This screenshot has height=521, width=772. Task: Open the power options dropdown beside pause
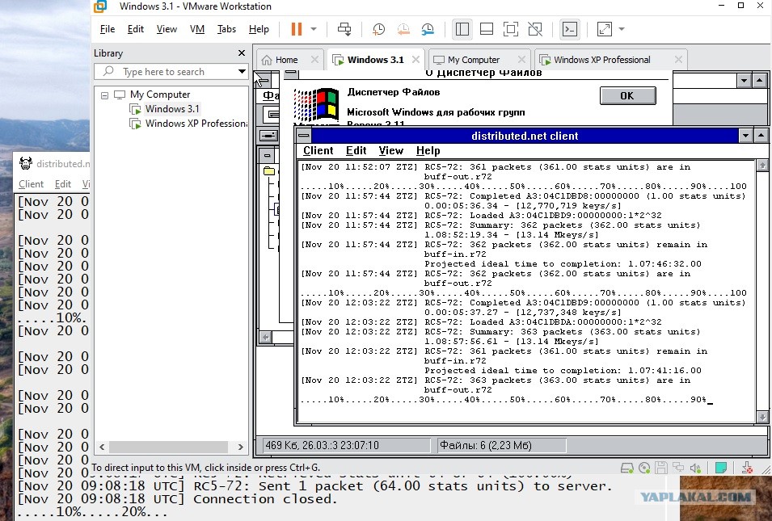coord(314,29)
